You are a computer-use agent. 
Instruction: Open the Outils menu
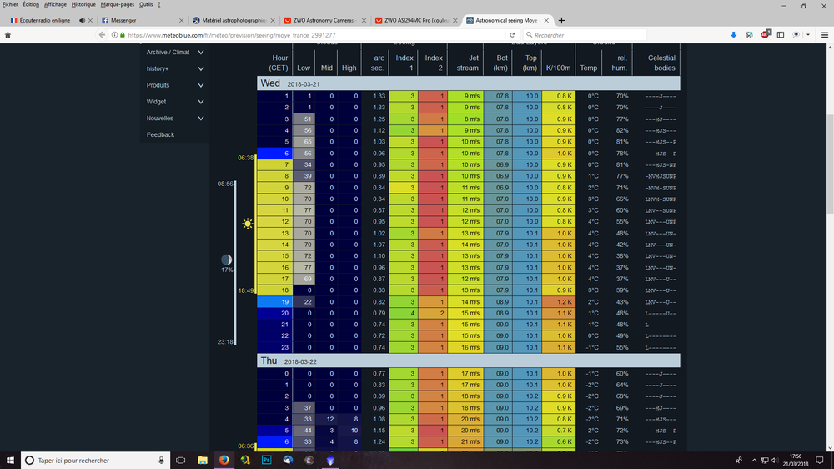(x=146, y=4)
